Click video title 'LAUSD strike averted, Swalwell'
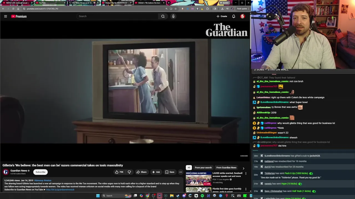This screenshot has width=355, height=199. tap(227, 175)
